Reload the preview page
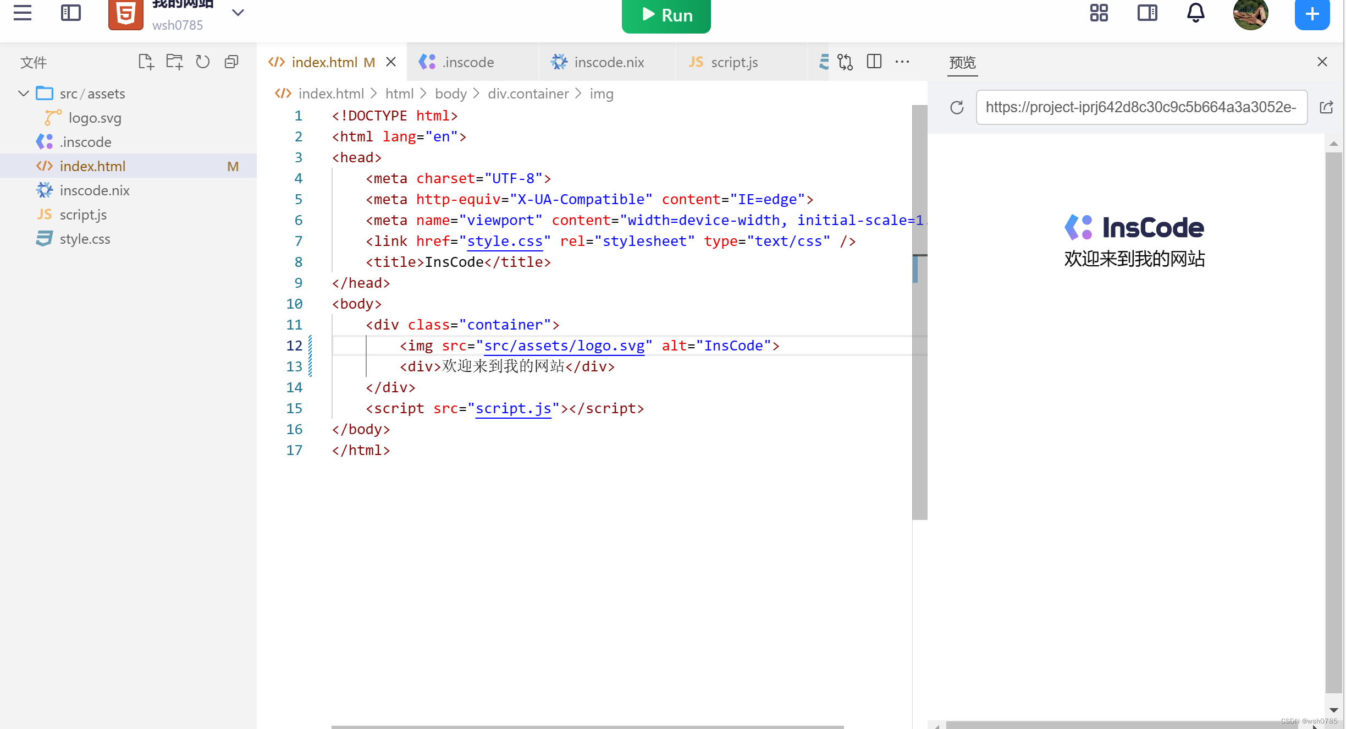1346x729 pixels. (x=957, y=107)
